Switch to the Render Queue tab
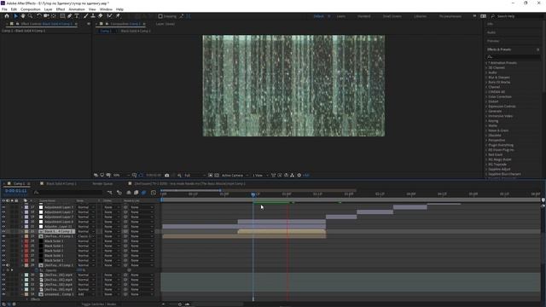 (102, 183)
